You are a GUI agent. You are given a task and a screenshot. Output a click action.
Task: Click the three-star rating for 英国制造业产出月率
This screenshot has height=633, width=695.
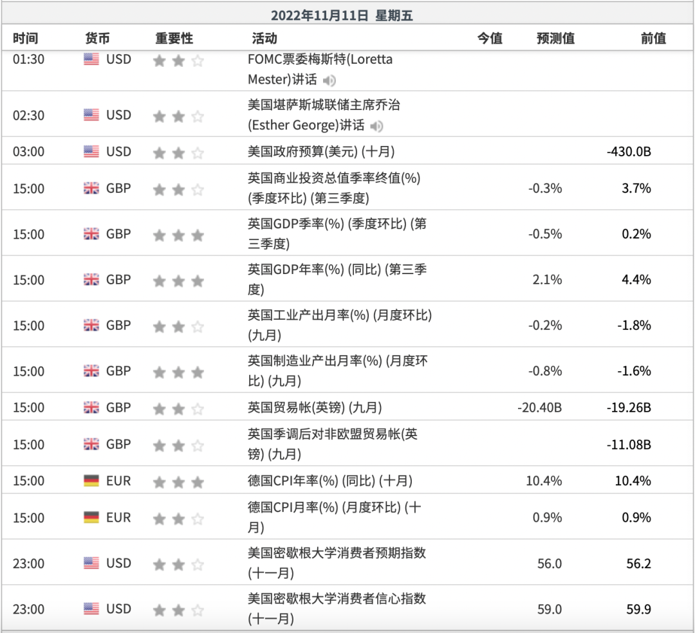(178, 372)
